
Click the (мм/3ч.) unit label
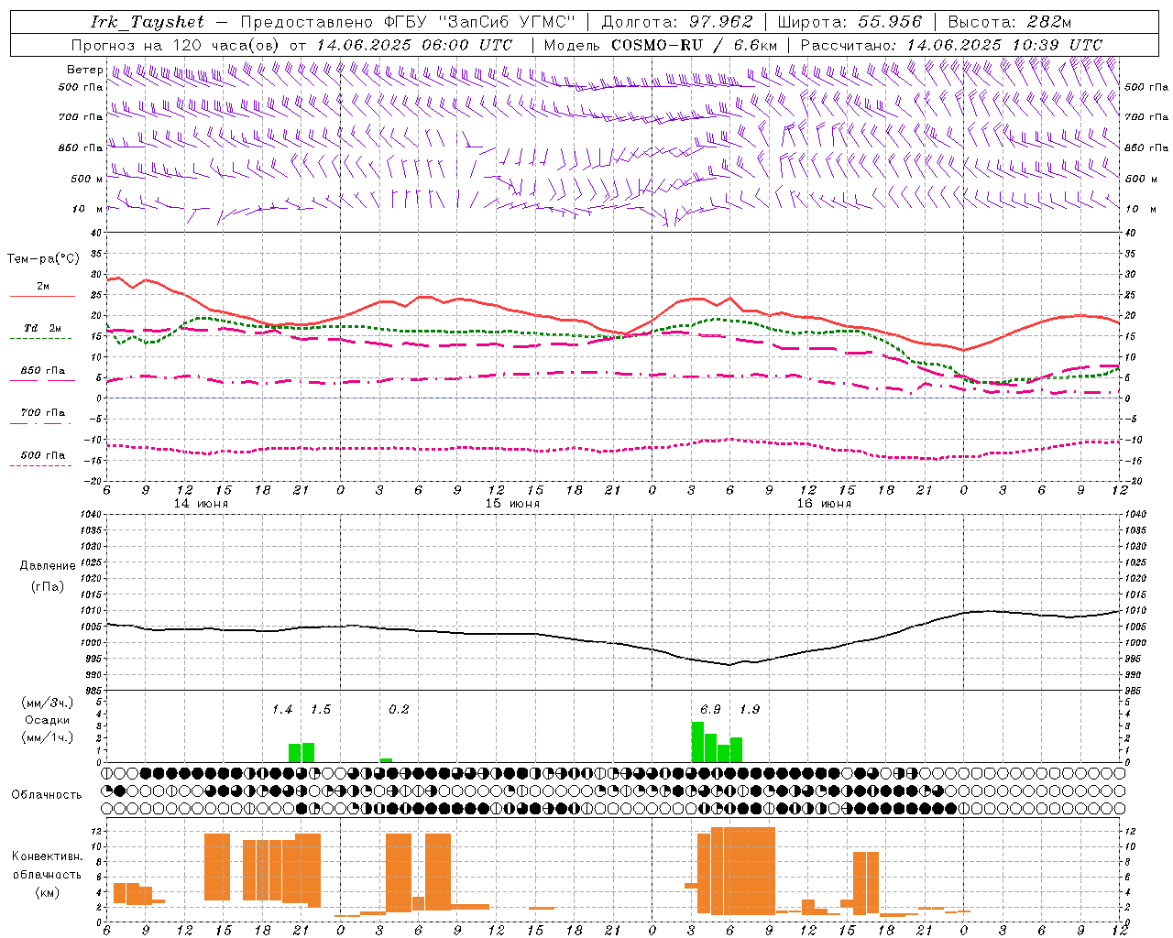(47, 703)
